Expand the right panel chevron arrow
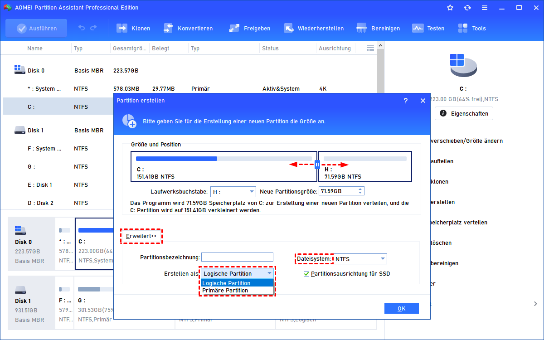544x340 pixels. tap(535, 304)
